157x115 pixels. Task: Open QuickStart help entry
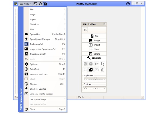pyautogui.click(x=45, y=69)
